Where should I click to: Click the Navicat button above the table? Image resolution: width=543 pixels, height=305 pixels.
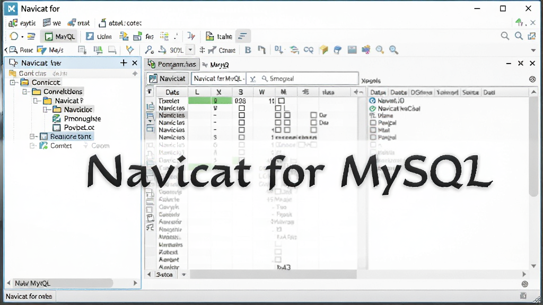click(x=168, y=78)
